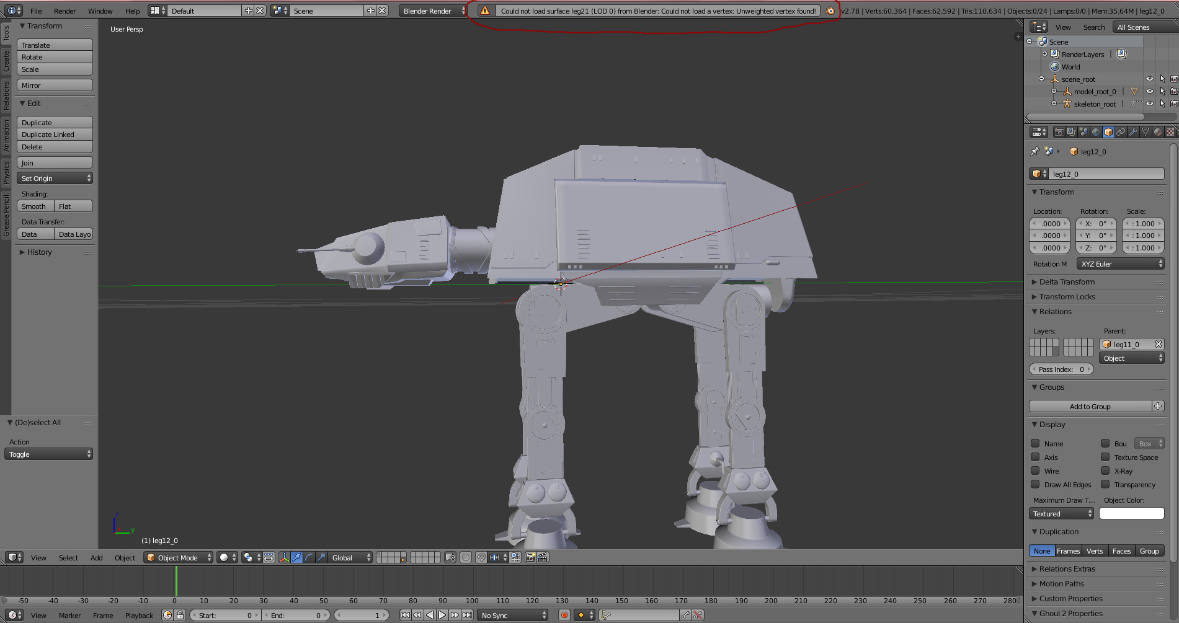Open the Modifiers properties tab (wrench icon)
The width and height of the screenshot is (1179, 623).
[1133, 132]
